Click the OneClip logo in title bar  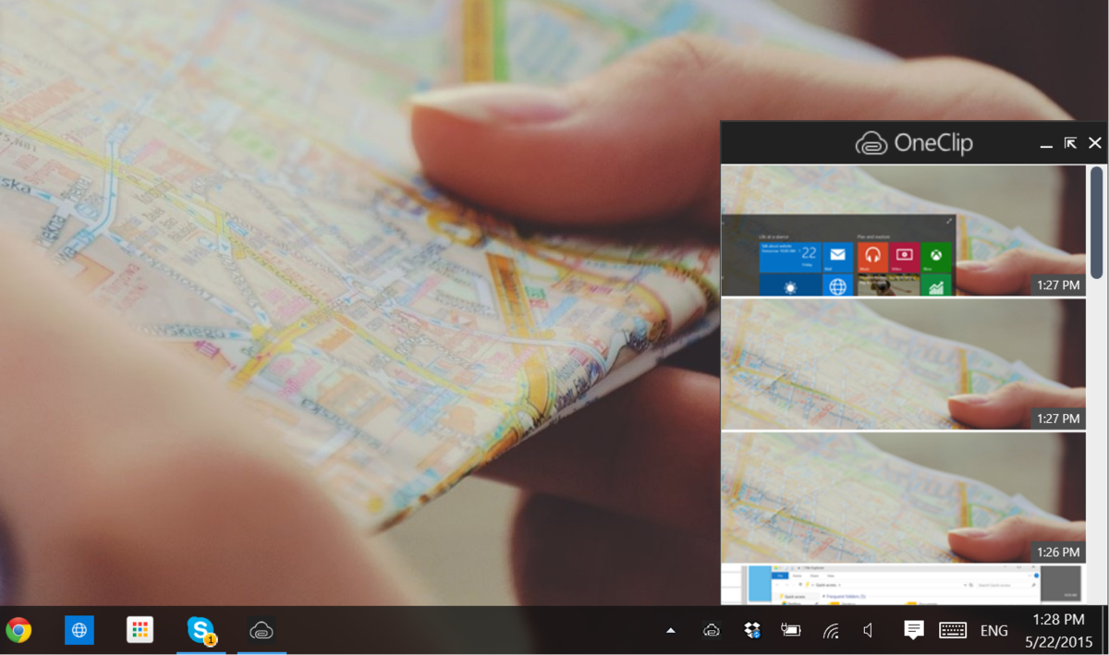click(x=913, y=143)
